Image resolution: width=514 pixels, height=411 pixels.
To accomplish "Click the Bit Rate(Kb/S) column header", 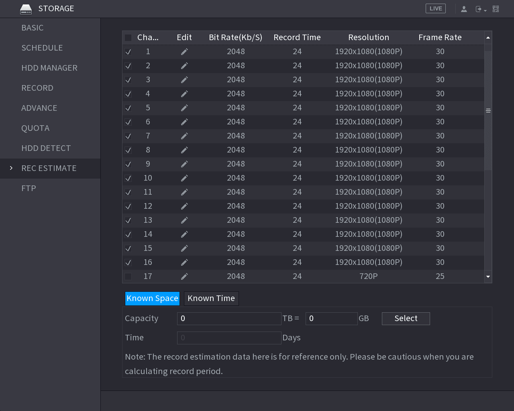I will (x=236, y=38).
